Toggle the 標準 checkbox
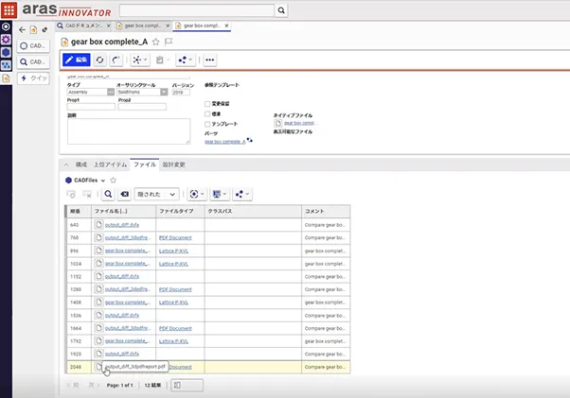This screenshot has height=398, width=570. coord(207,114)
